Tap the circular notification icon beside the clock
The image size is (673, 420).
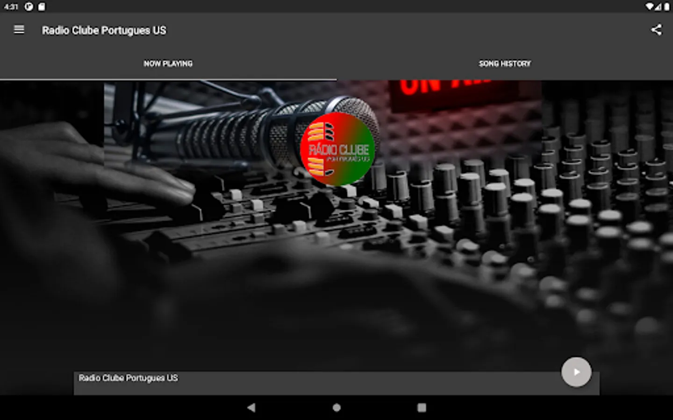tap(29, 7)
